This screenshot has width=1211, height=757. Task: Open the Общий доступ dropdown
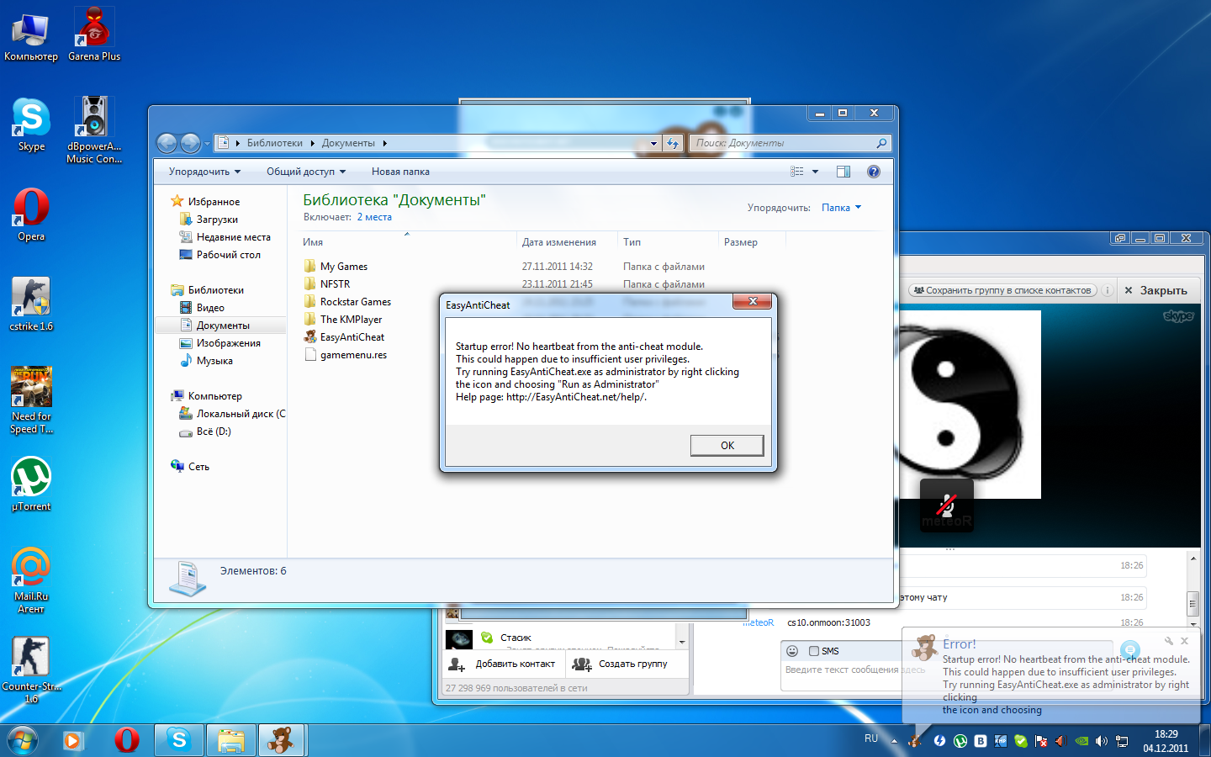click(306, 172)
